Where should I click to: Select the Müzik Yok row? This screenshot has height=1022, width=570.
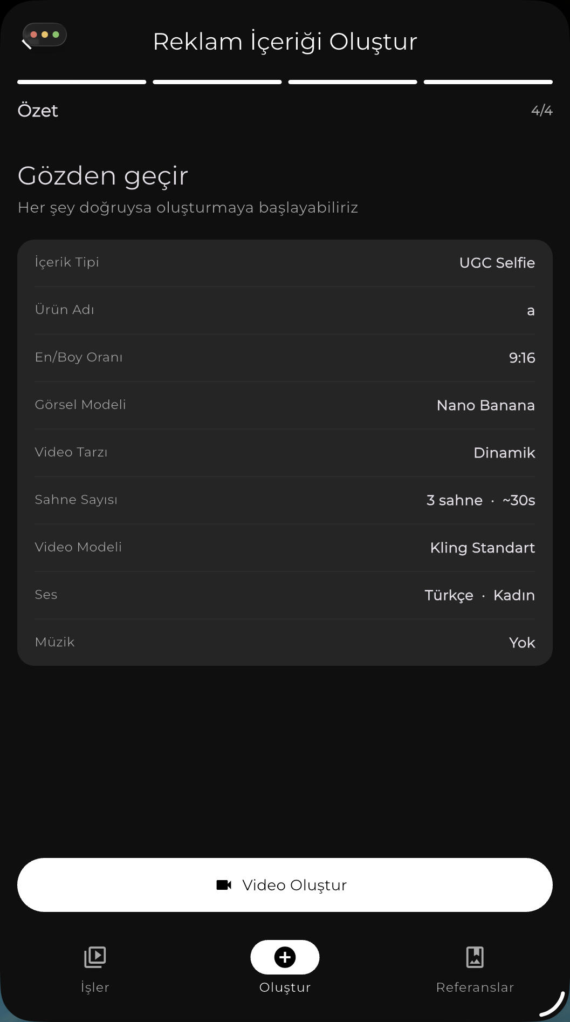click(285, 643)
